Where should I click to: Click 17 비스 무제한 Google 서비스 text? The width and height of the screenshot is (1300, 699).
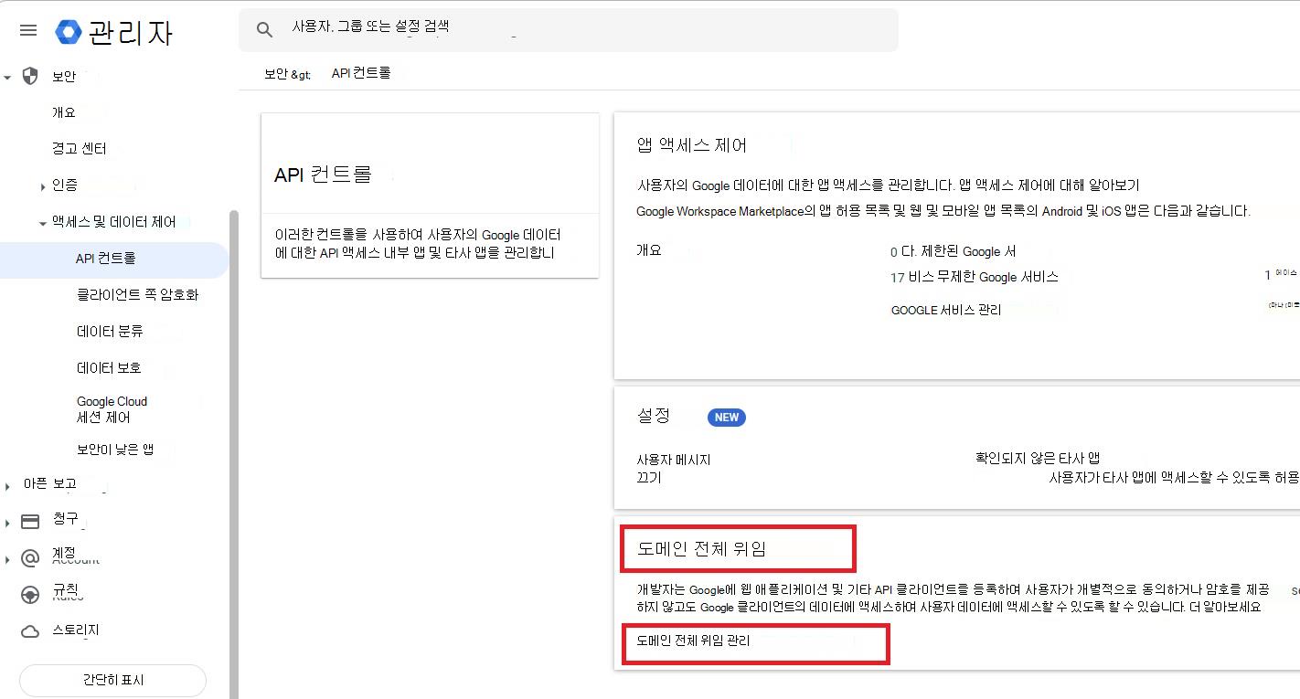point(975,277)
